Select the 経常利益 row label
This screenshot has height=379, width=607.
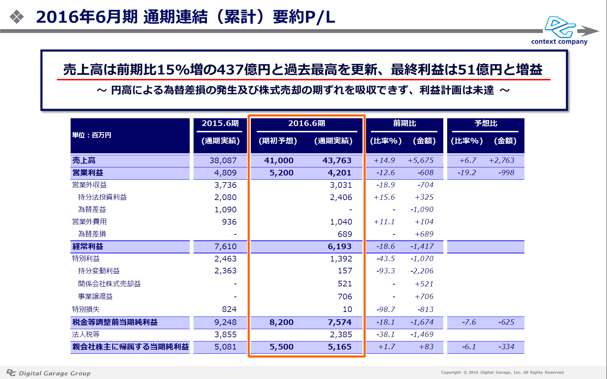pos(88,246)
